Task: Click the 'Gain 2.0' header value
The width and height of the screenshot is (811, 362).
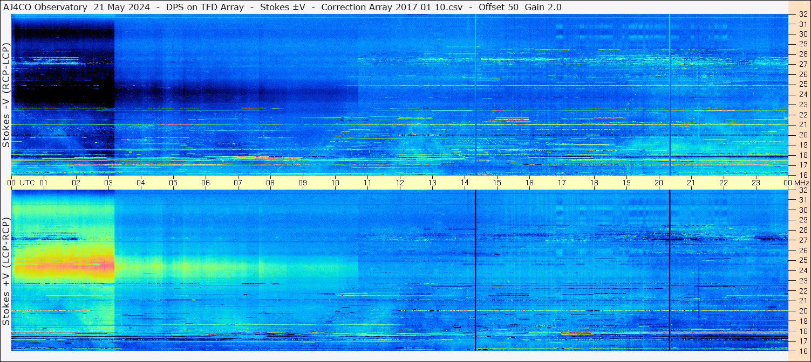Action: click(x=543, y=8)
